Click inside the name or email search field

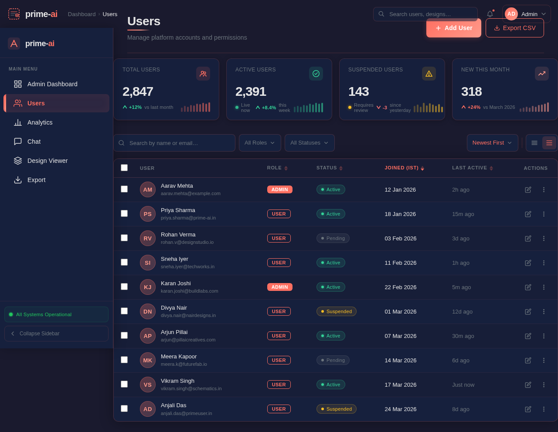coord(174,142)
